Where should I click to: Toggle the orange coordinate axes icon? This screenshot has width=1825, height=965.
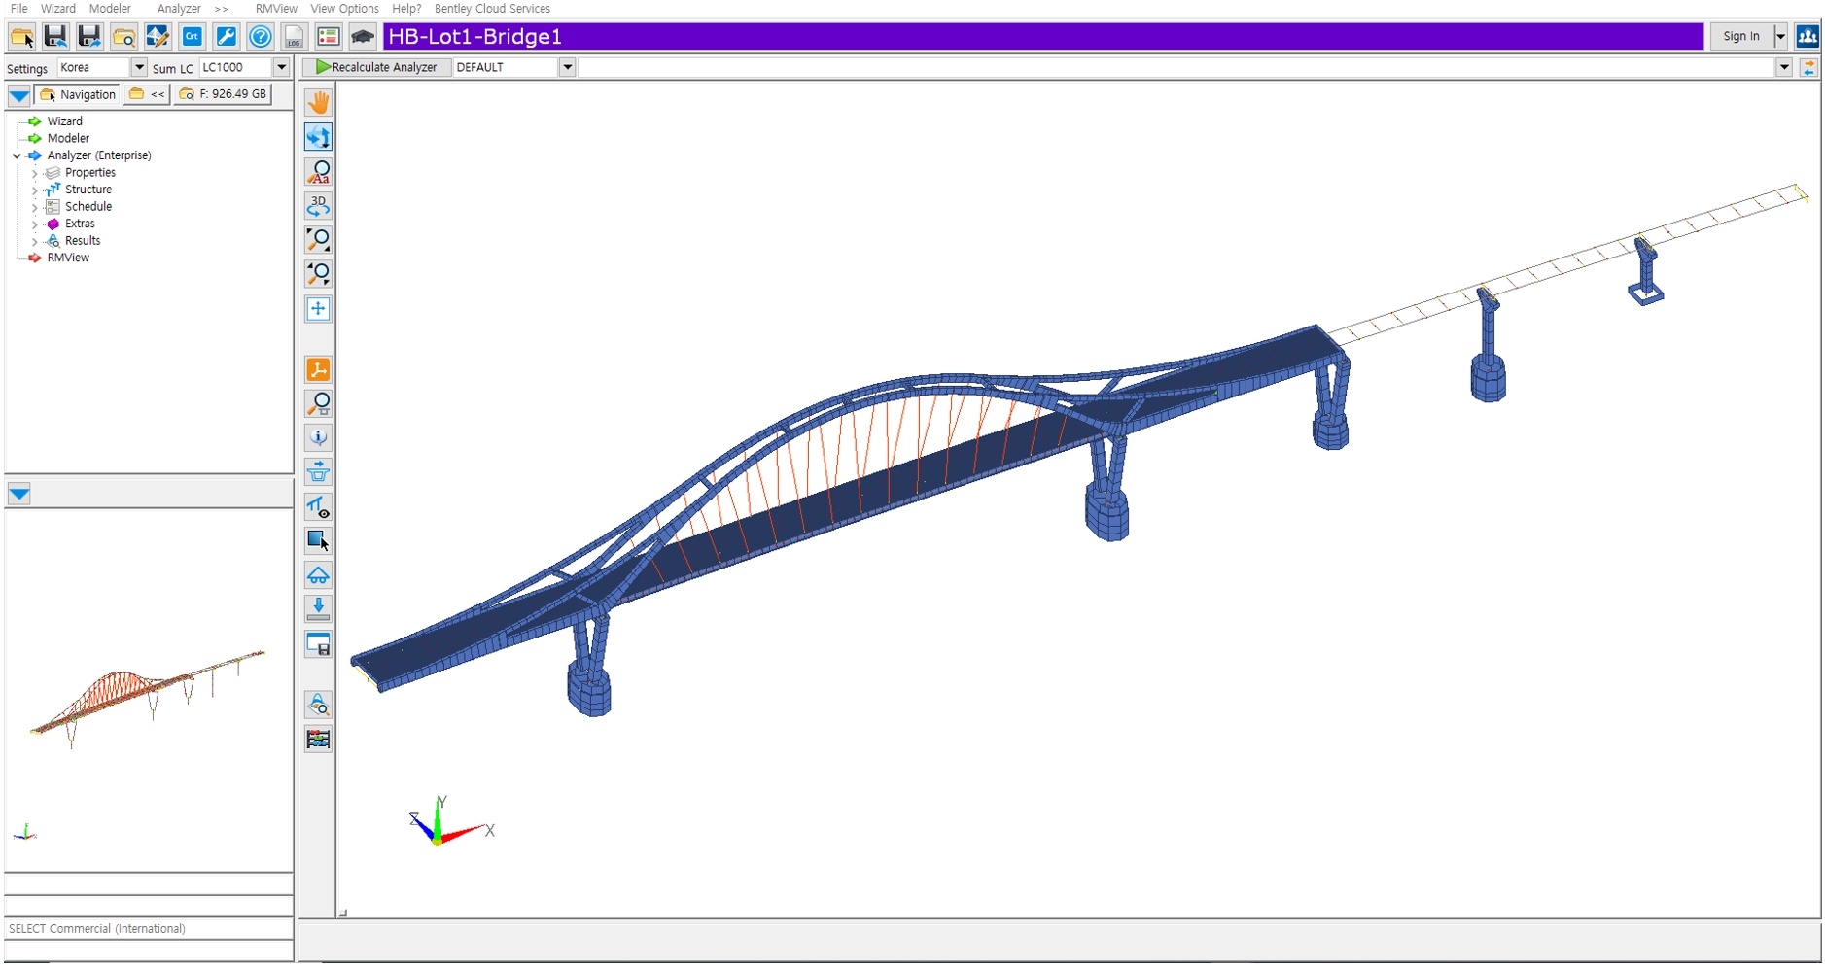click(x=318, y=370)
